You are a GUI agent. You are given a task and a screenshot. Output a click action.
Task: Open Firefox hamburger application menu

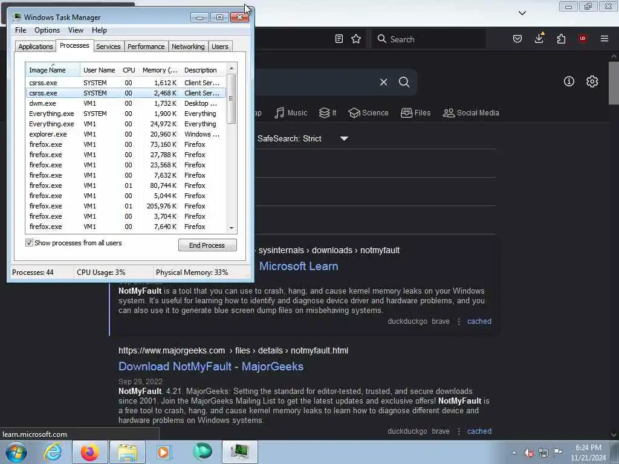pos(604,39)
